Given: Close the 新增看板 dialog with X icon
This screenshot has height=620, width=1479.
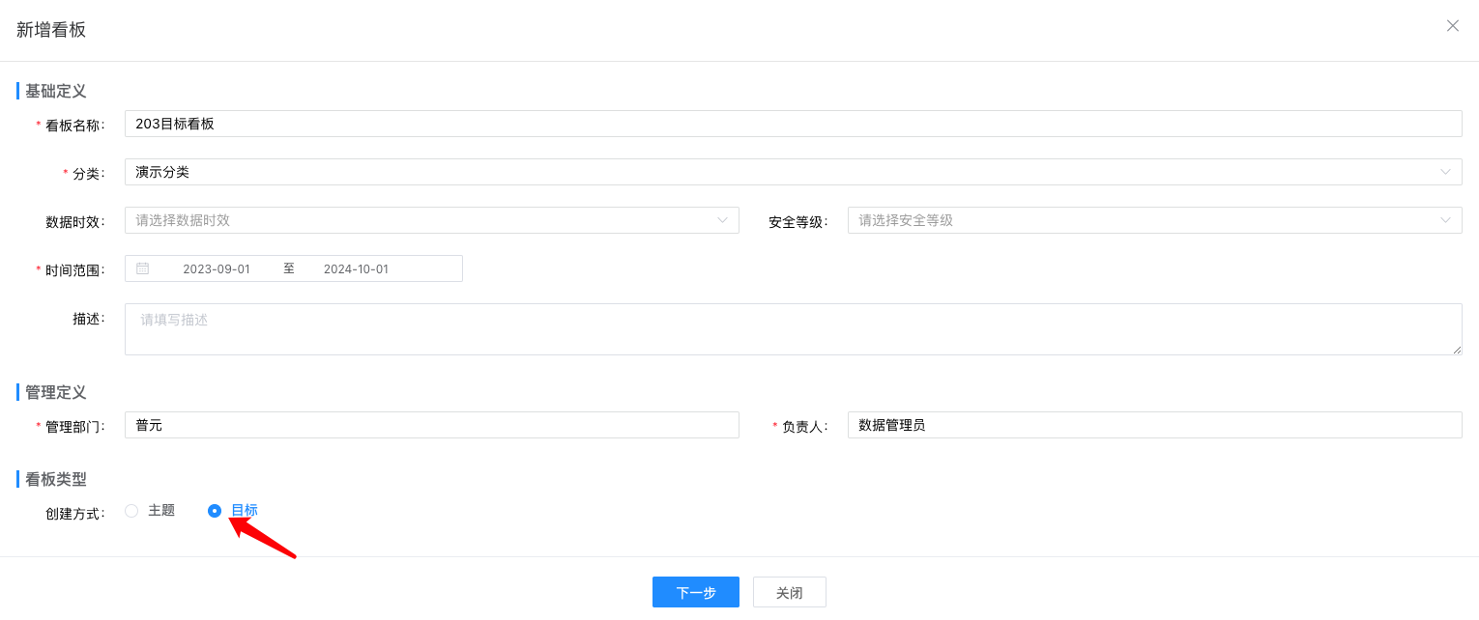Looking at the screenshot, I should (1452, 26).
